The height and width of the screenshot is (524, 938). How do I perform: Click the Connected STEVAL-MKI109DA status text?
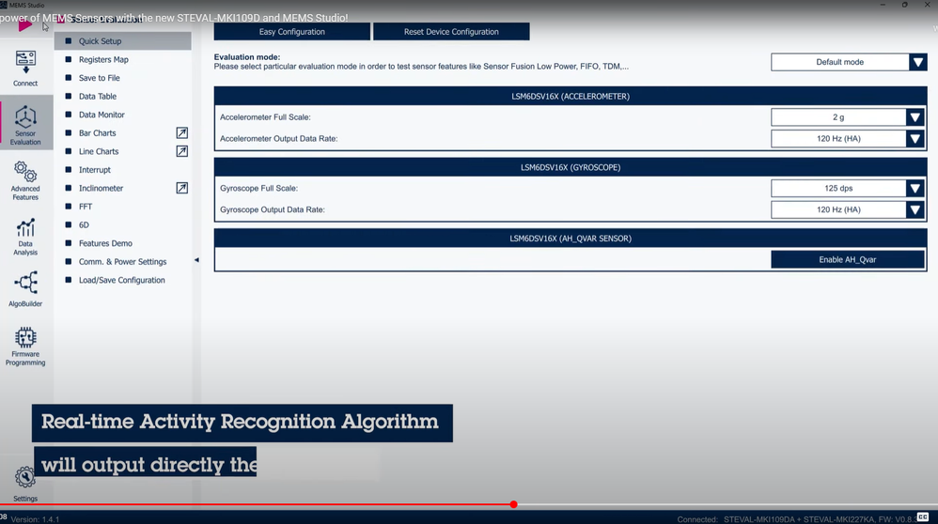[x=796, y=519]
